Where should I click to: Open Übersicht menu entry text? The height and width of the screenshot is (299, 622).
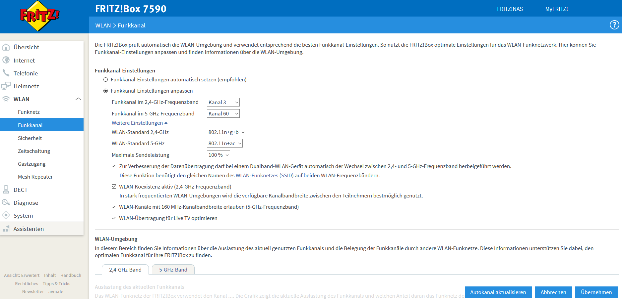click(x=26, y=47)
